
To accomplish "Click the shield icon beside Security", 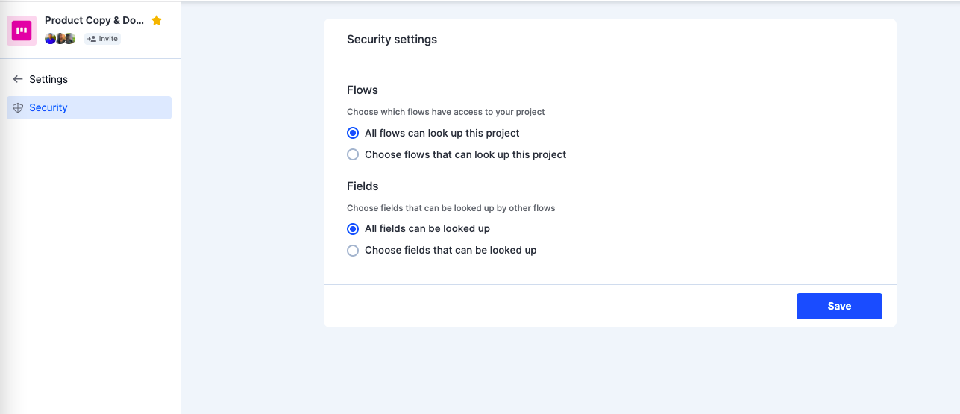I will point(18,107).
